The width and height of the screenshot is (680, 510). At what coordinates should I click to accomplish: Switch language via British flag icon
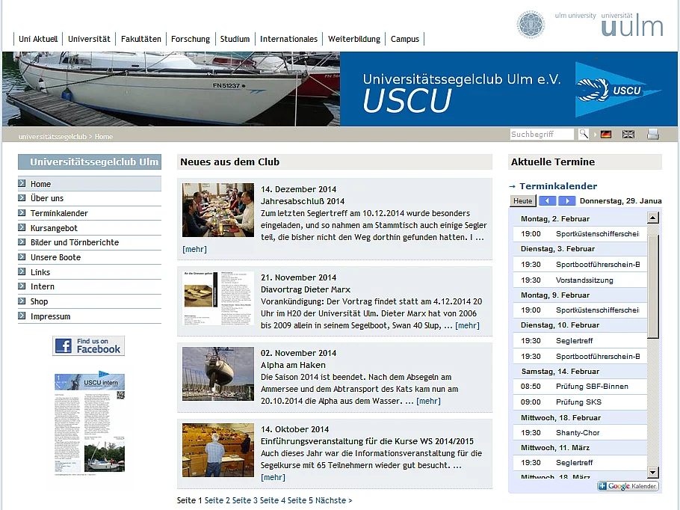coord(628,135)
